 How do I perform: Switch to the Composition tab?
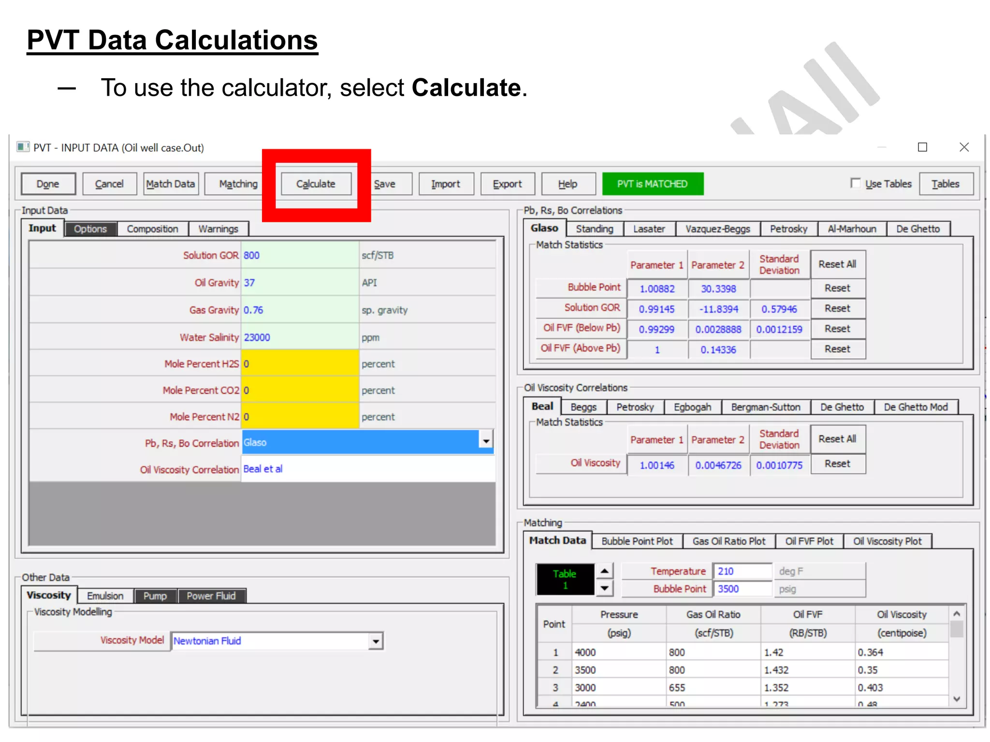(152, 229)
